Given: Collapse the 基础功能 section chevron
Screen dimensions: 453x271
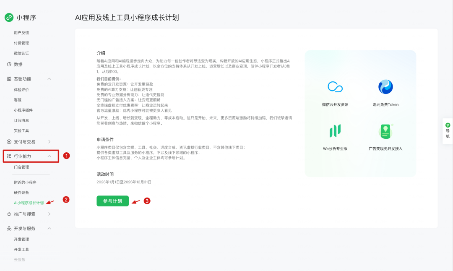Looking at the screenshot, I should [x=49, y=79].
